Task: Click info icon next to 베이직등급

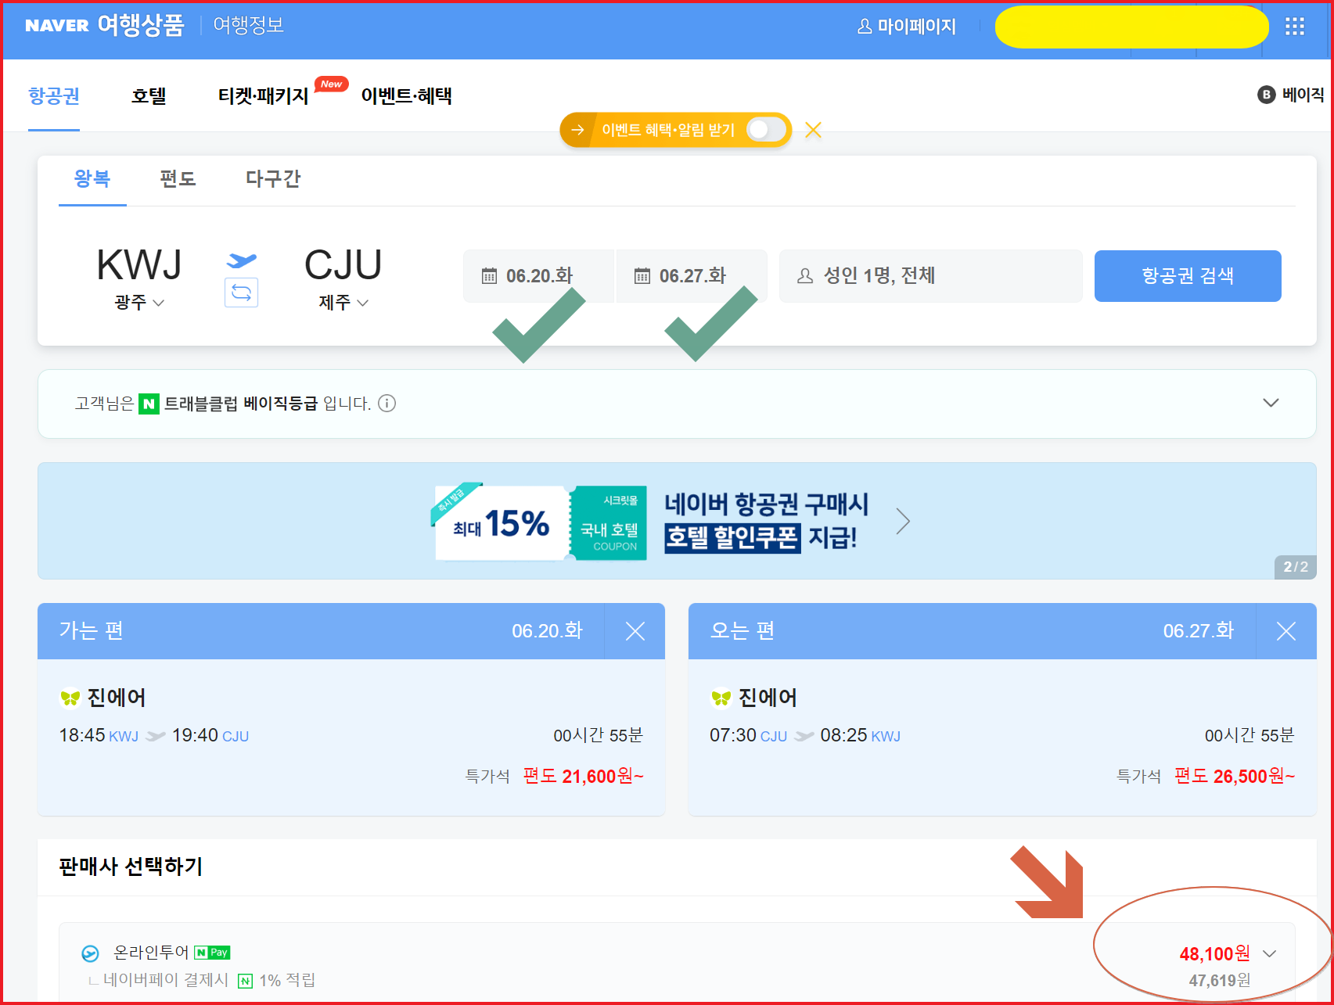Action: pyautogui.click(x=387, y=404)
